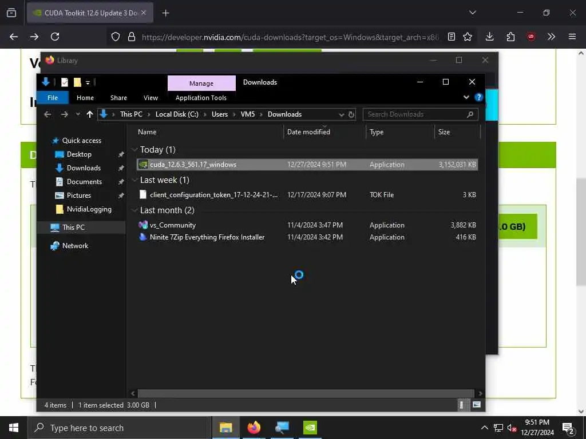Select Ninite 7Zip Everything Firefox Installer

click(x=307, y=237)
